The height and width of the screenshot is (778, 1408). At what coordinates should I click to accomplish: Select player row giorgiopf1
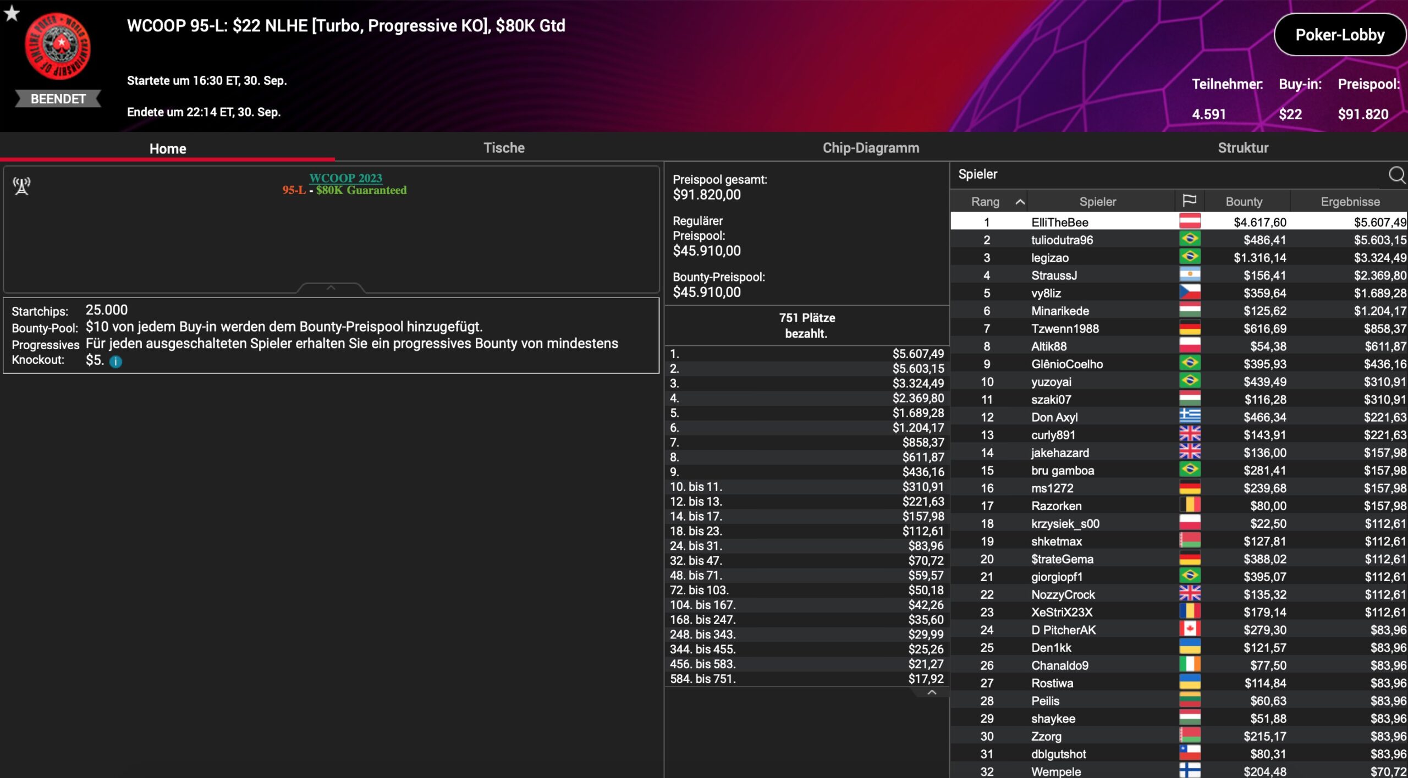[x=1179, y=576]
